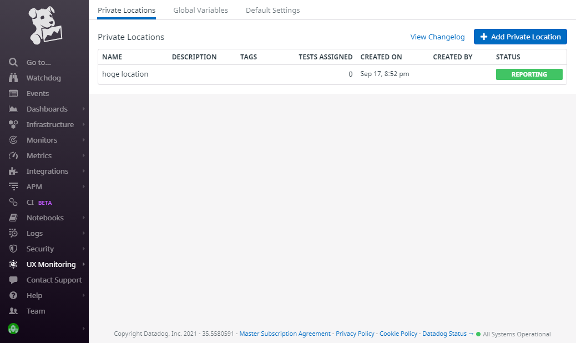
Task: Click the Contact Support chat bubble icon
Action: (13, 280)
